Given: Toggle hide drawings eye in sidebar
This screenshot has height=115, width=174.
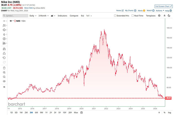Looking at the screenshot, I should pos(4,81).
